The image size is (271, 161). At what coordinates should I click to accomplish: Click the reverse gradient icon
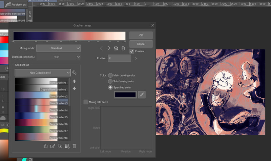(x=116, y=48)
